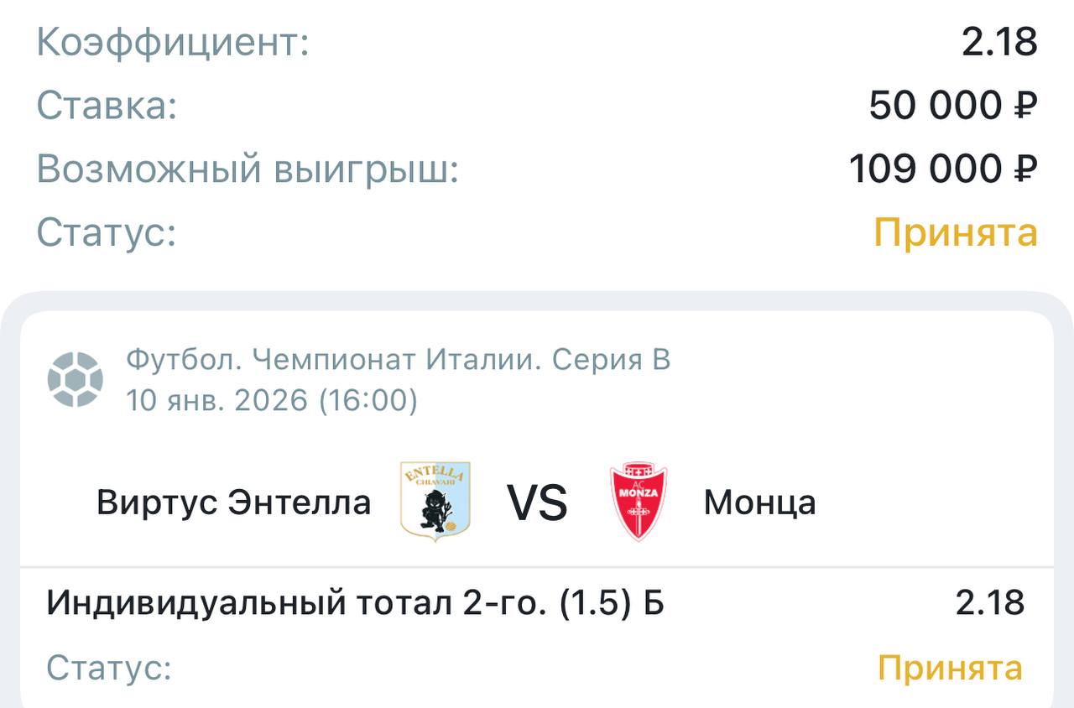Tap the Принята status under the match event
This screenshot has height=708, width=1074.
click(x=950, y=669)
